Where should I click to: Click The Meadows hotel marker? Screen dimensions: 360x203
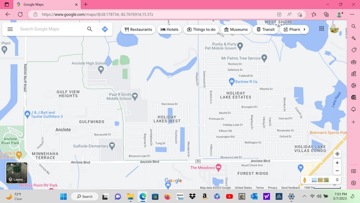pos(219,168)
